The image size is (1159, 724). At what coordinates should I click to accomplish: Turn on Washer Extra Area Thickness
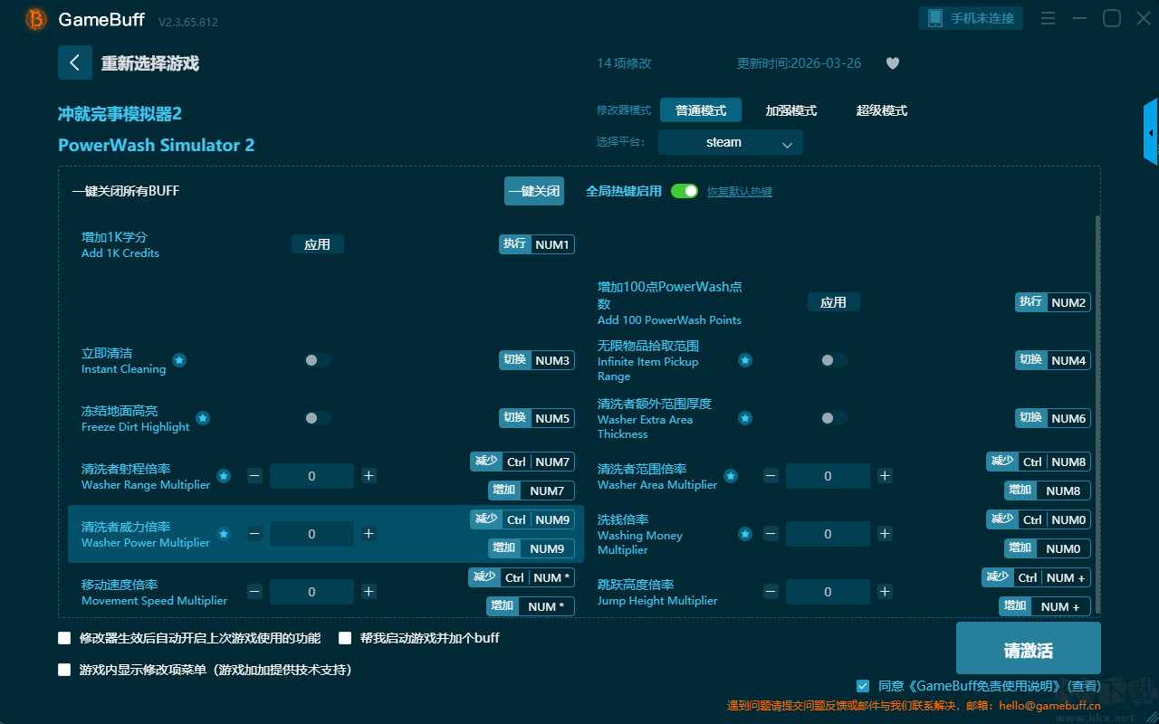pyautogui.click(x=834, y=418)
